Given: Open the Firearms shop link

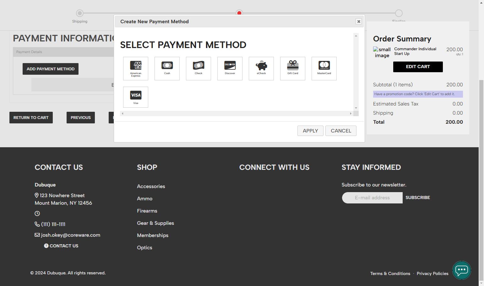Looking at the screenshot, I should (147, 211).
